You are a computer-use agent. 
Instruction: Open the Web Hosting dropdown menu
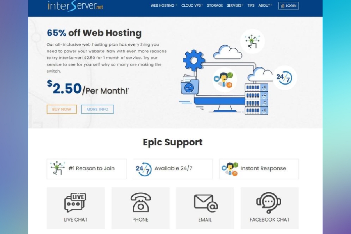pos(164,5)
